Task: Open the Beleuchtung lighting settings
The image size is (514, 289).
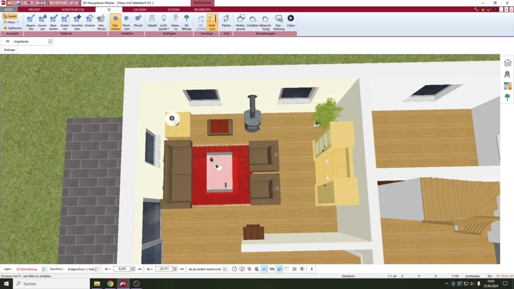Action: point(266,22)
